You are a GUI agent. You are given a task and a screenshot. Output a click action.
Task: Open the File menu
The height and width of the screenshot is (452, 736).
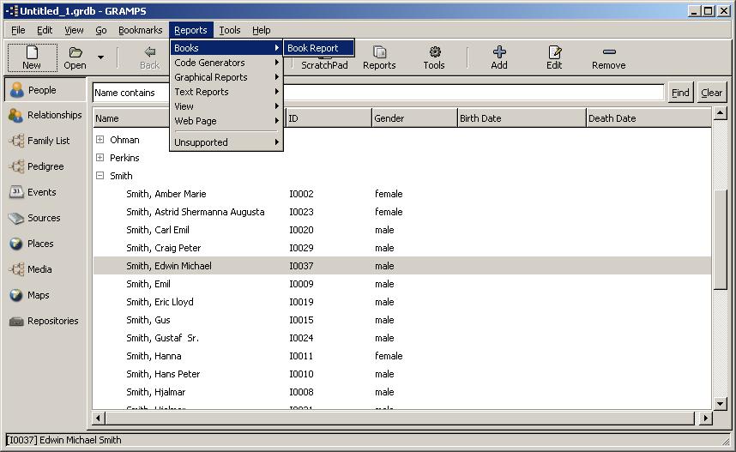(18, 30)
